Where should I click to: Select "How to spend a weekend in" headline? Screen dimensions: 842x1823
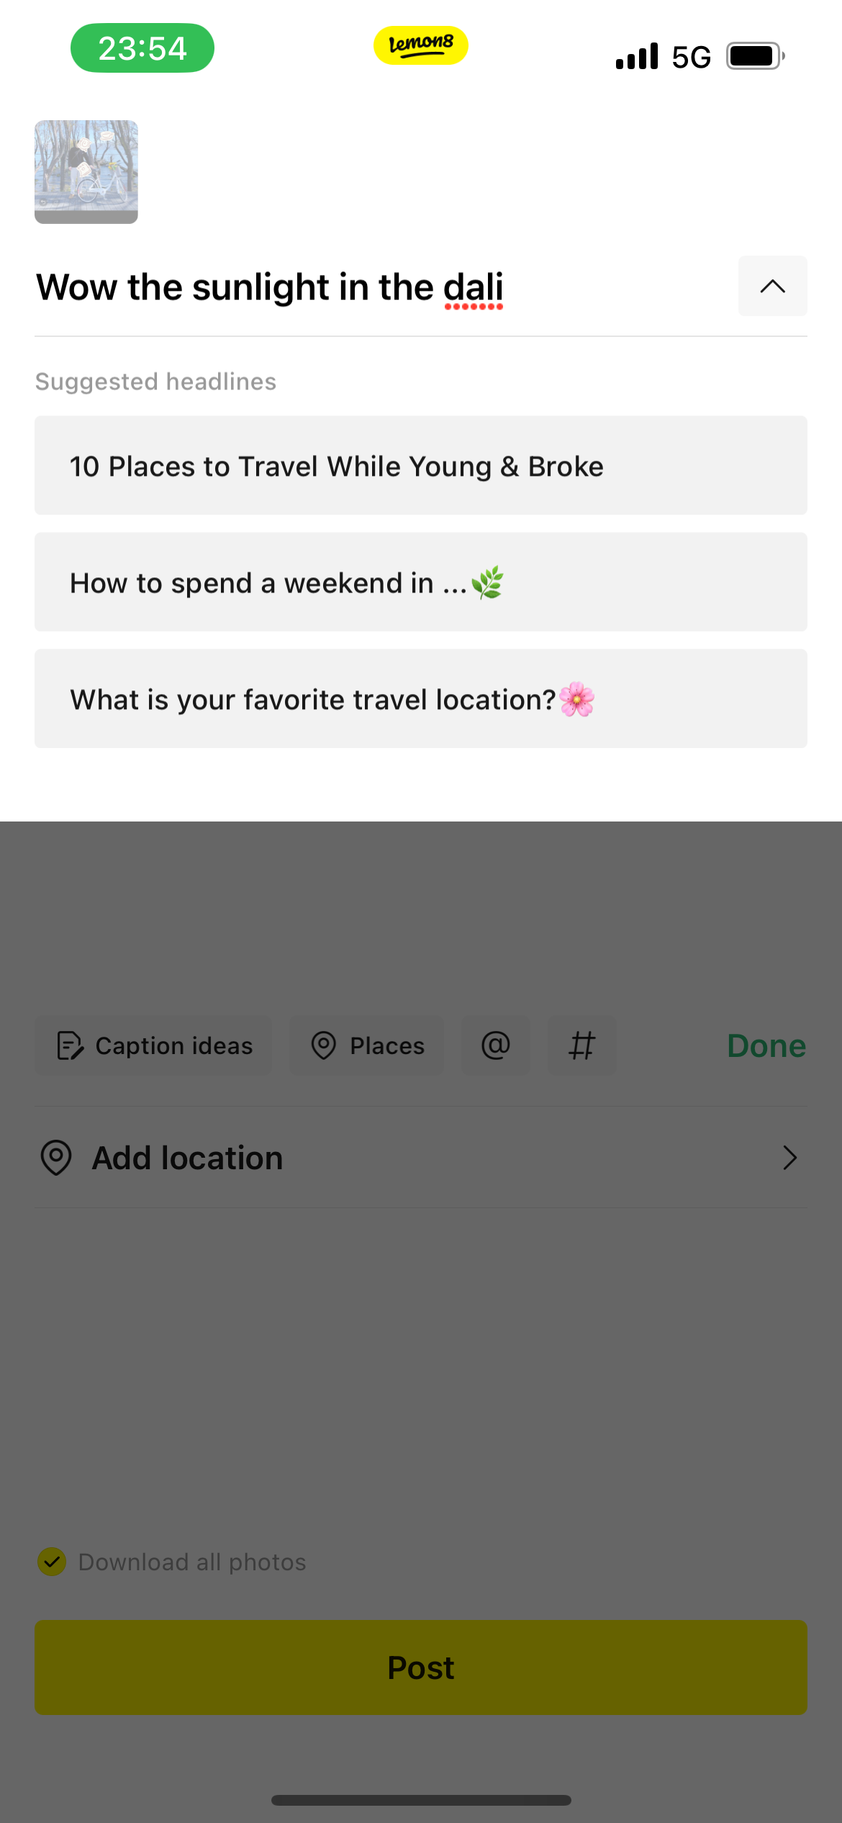pyautogui.click(x=421, y=582)
